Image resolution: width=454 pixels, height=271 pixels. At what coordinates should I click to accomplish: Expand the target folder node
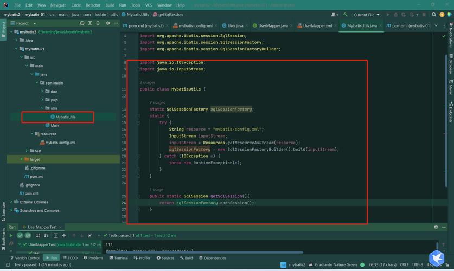point(21,159)
